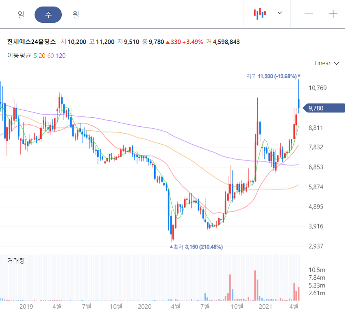Switch to the monthly (월) chart tab
This screenshot has width=346, height=312.
[76, 15]
